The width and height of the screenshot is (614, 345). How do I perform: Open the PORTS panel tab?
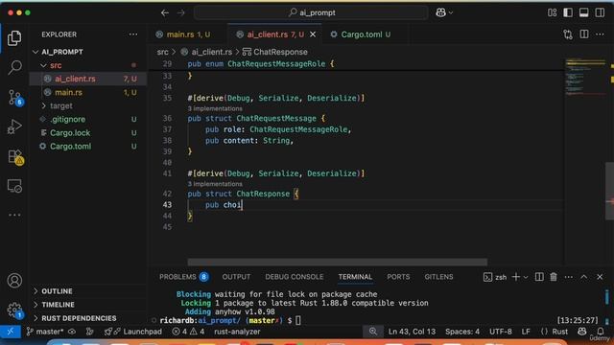point(398,277)
